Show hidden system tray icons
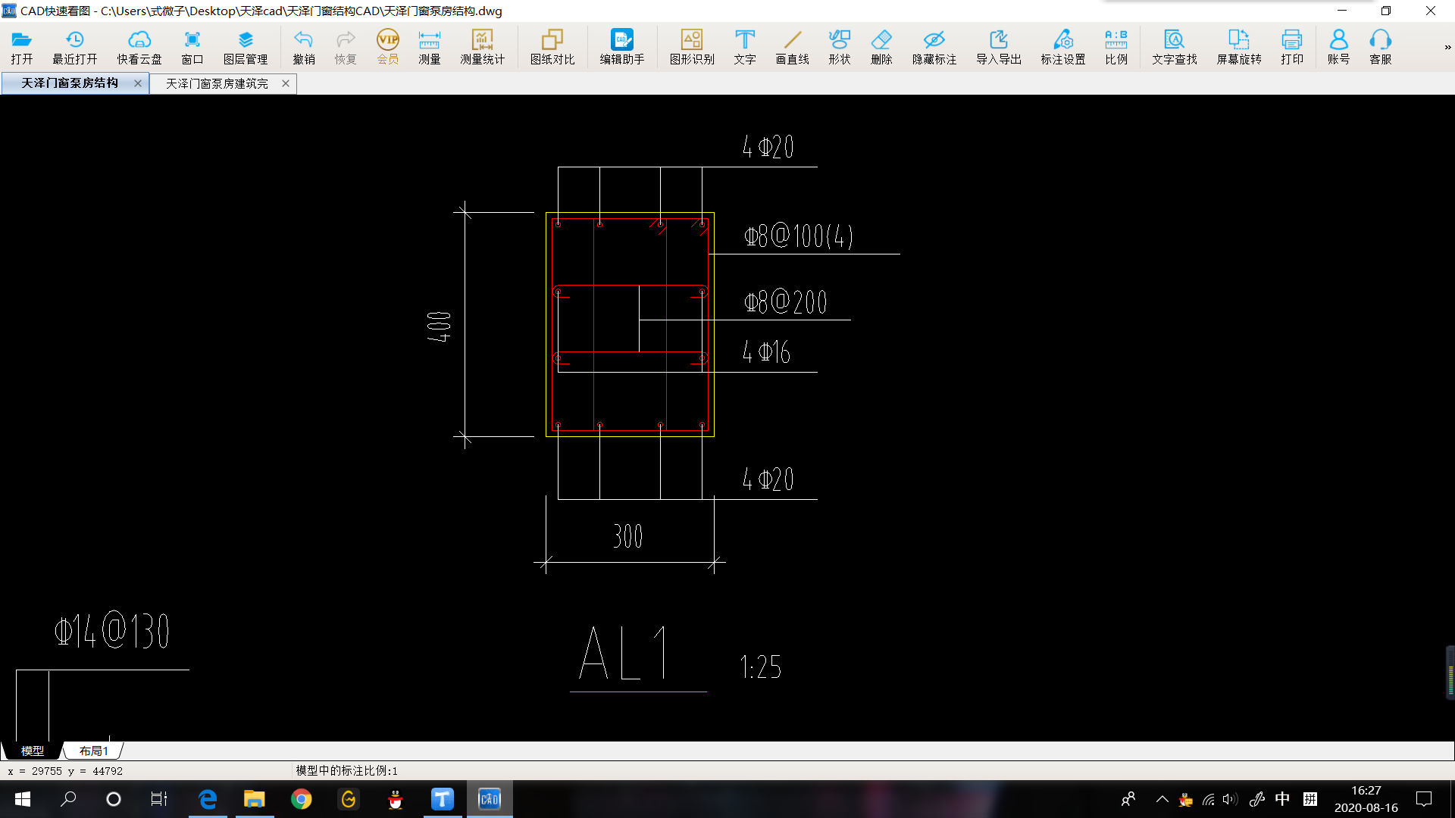Viewport: 1455px width, 818px height. click(x=1162, y=799)
